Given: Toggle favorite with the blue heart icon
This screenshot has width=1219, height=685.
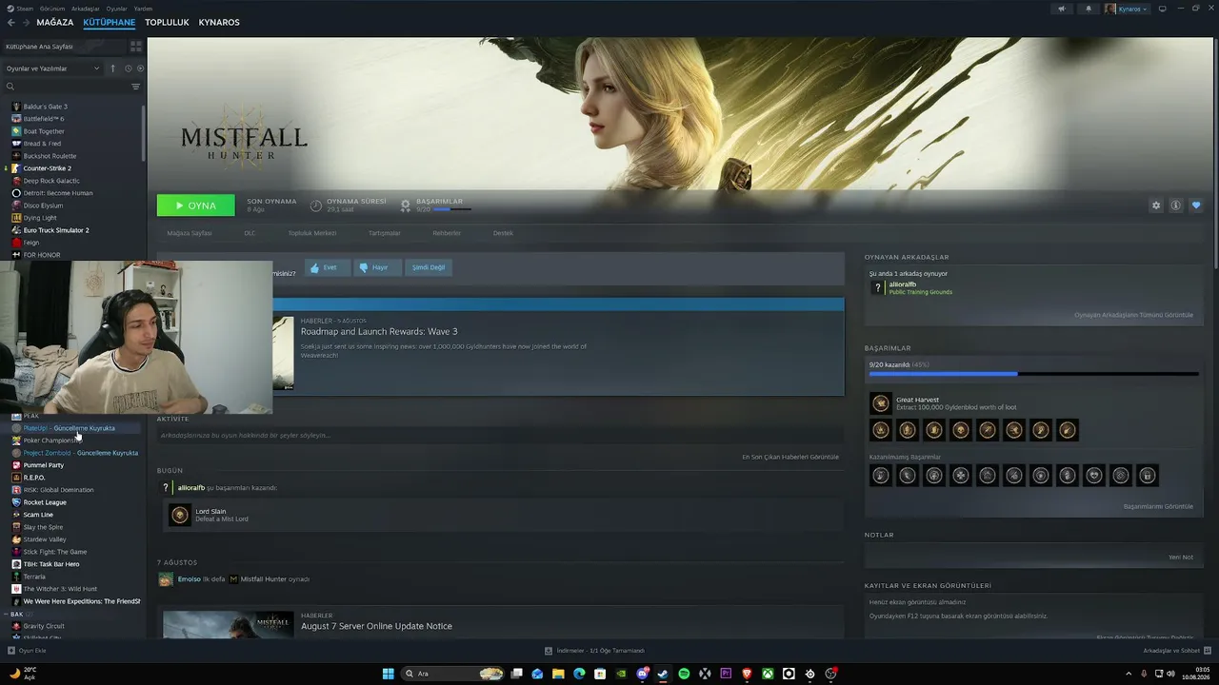Looking at the screenshot, I should (1196, 205).
